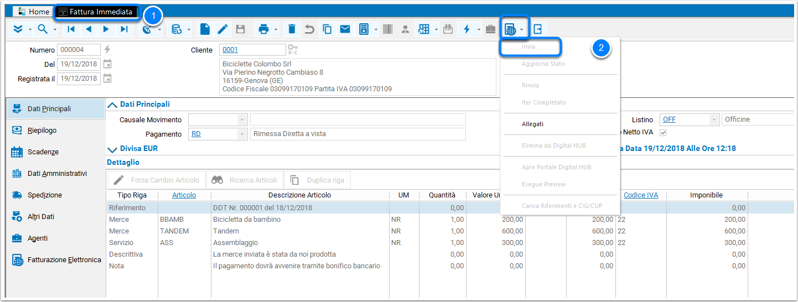Open the Listino OFF combo box arrow

[713, 119]
